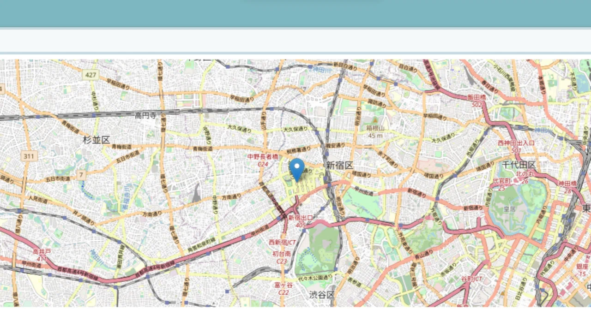Click the 銀座 15 interchange label
Screen dimensions: 591x309
pyautogui.click(x=581, y=270)
